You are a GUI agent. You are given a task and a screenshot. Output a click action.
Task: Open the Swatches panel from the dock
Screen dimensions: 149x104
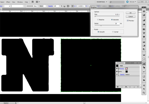(x=144, y=29)
